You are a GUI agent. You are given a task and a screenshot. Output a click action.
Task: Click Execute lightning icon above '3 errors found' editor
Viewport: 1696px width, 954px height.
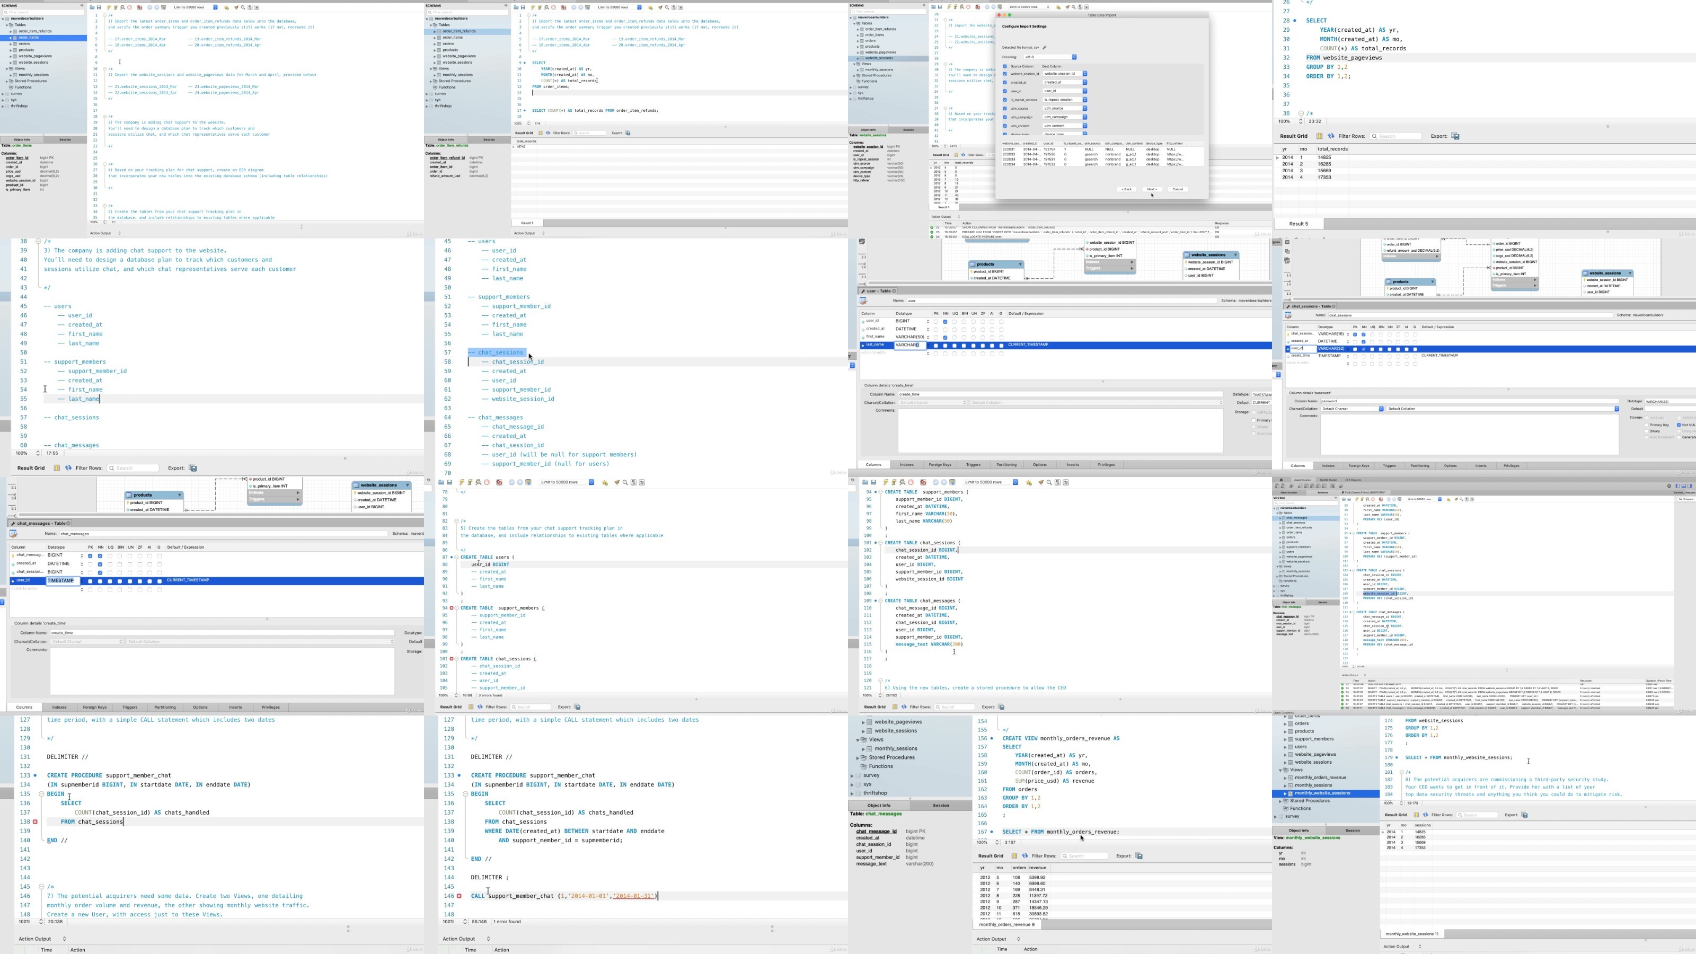coord(462,483)
